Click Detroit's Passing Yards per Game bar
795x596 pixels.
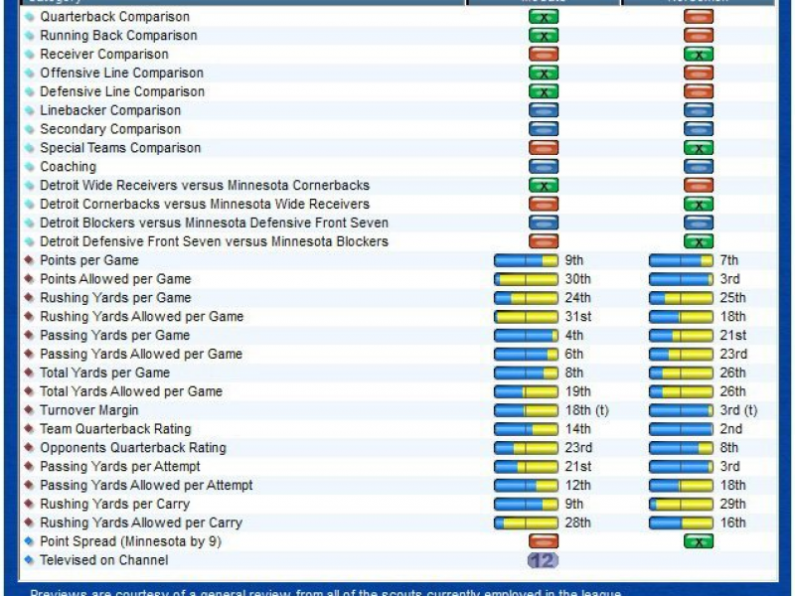(526, 336)
